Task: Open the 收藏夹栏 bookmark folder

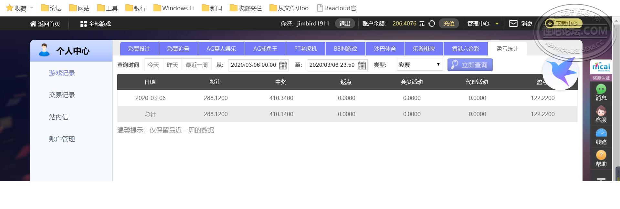Action: [x=246, y=8]
